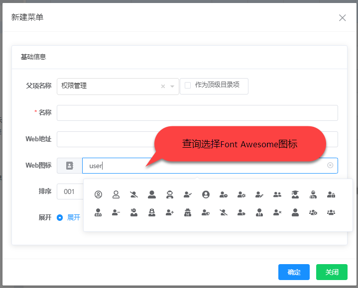Pick the user-injured icon
358x288 pixels.
313,194
